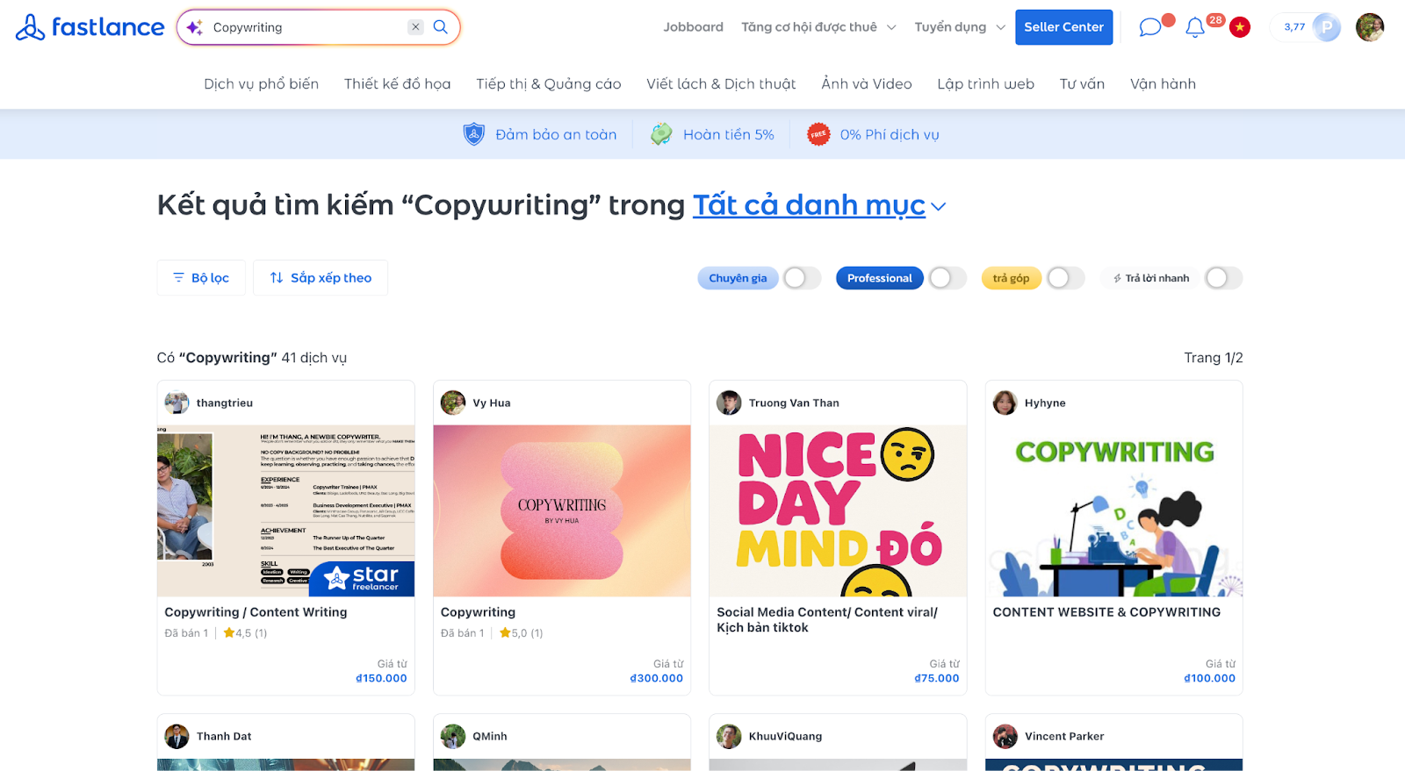Open the Tư vấn category
1405x771 pixels.
[x=1082, y=84]
